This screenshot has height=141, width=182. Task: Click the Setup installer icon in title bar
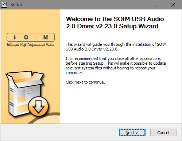(4, 5)
